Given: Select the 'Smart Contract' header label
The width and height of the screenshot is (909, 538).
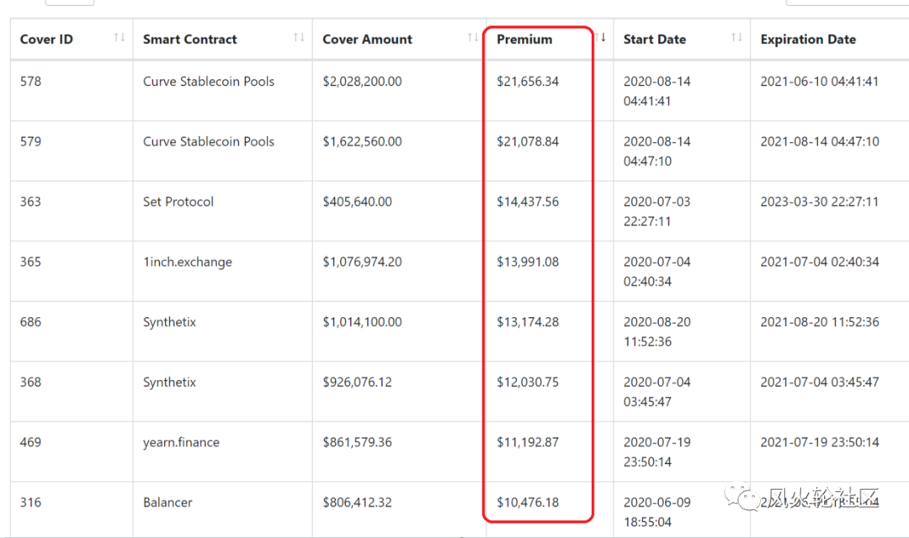Looking at the screenshot, I should coord(190,40).
